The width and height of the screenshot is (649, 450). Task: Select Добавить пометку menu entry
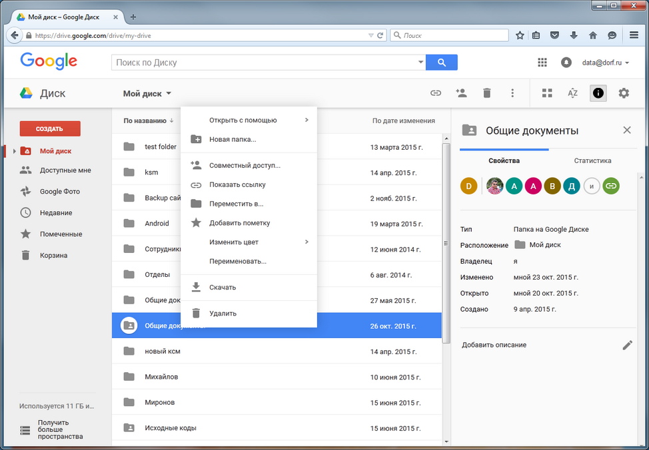249,223
